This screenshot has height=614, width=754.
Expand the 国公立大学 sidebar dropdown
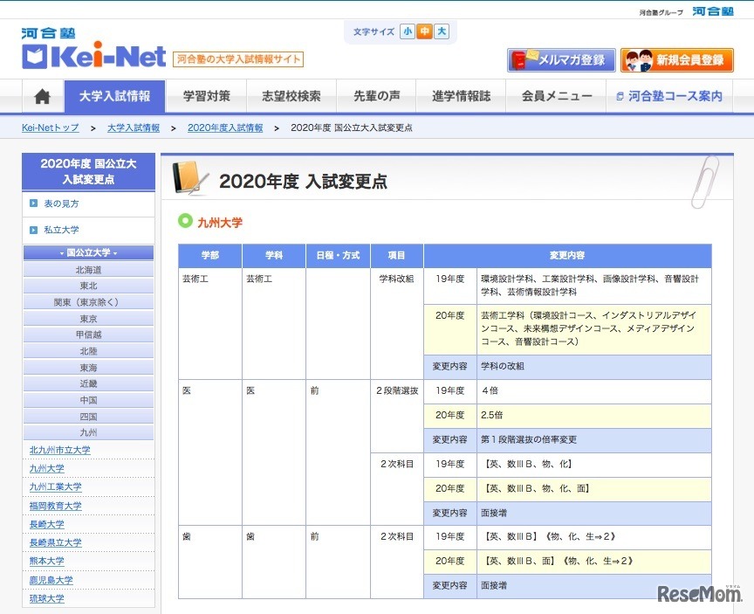point(87,252)
